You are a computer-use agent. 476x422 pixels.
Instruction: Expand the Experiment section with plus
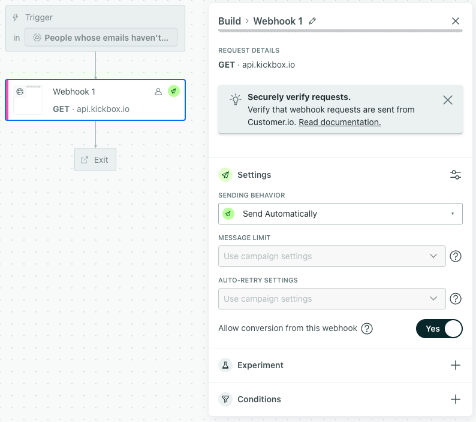[x=456, y=365]
